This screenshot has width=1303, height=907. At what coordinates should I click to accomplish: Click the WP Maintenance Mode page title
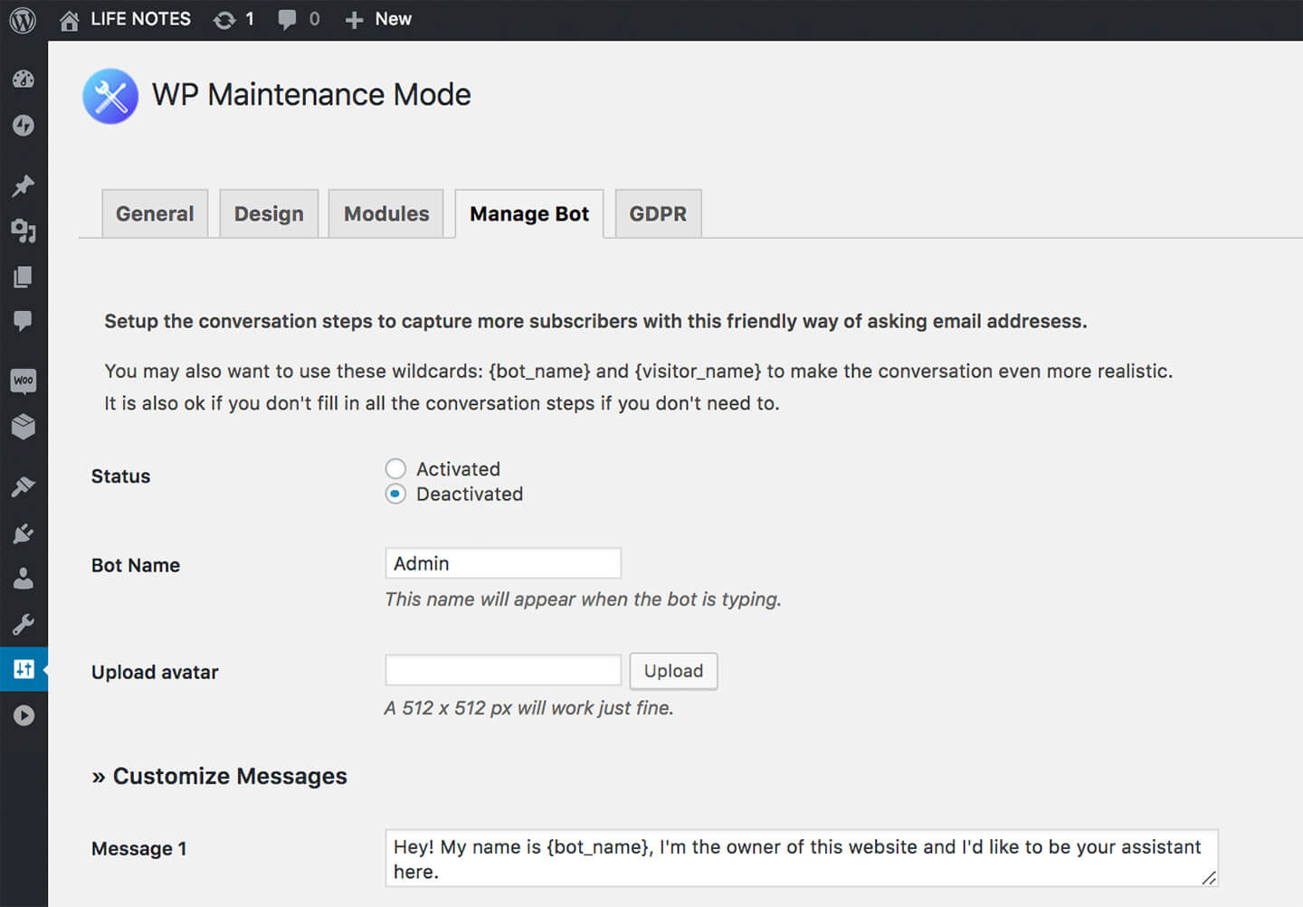coord(311,95)
